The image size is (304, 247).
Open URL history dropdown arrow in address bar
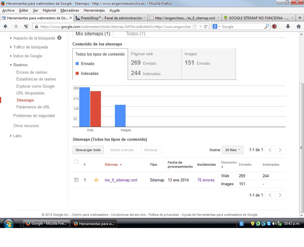coord(201,26)
